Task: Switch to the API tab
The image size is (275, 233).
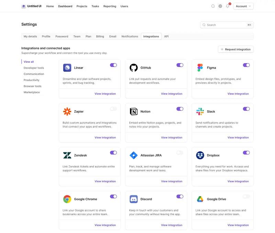Action: [x=166, y=36]
